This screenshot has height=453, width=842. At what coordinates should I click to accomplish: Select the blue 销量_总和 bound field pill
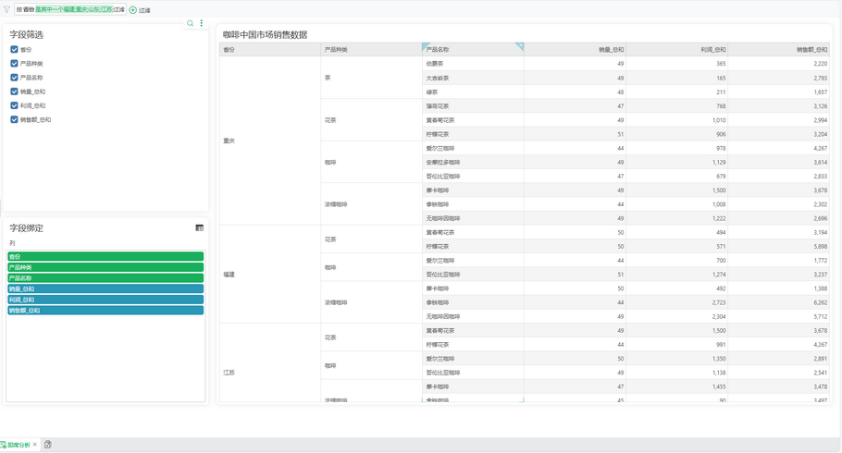pyautogui.click(x=105, y=289)
